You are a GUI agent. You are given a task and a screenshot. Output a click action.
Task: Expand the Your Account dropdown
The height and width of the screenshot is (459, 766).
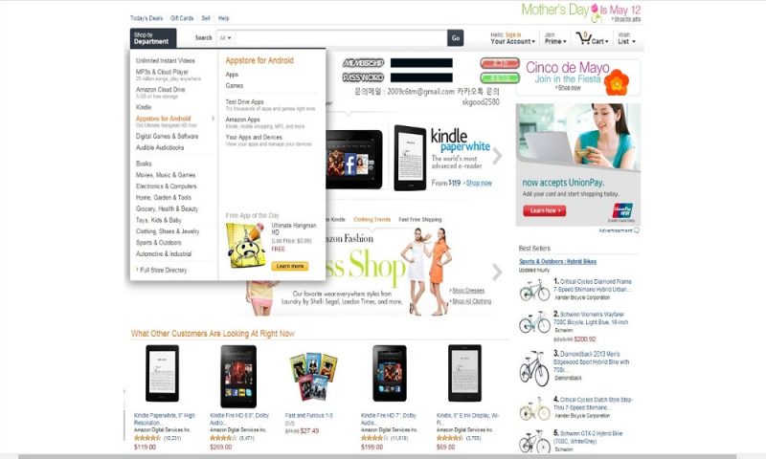512,38
